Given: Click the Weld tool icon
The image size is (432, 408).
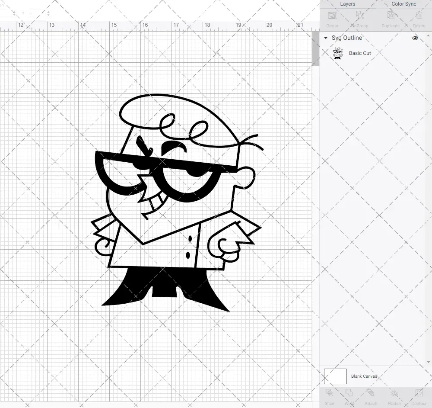Looking at the screenshot, I should coord(349,393).
